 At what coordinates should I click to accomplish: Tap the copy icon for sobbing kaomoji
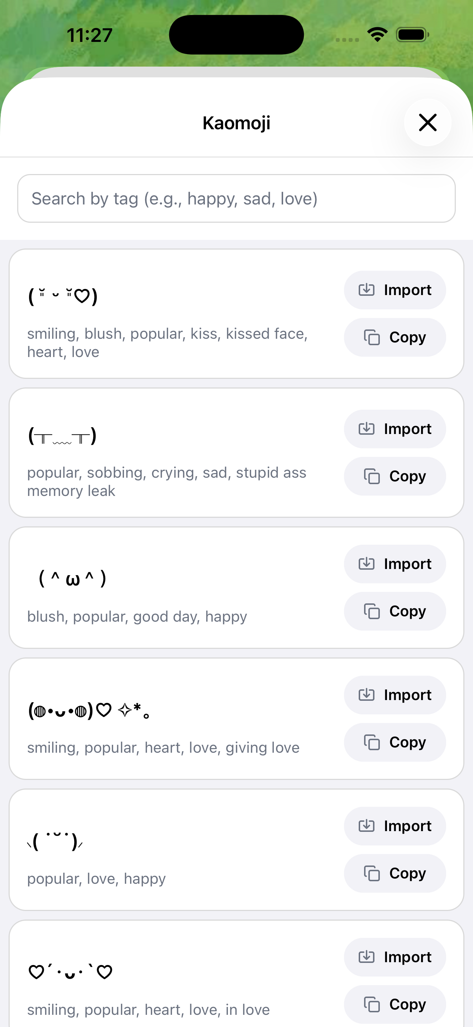pos(372,476)
